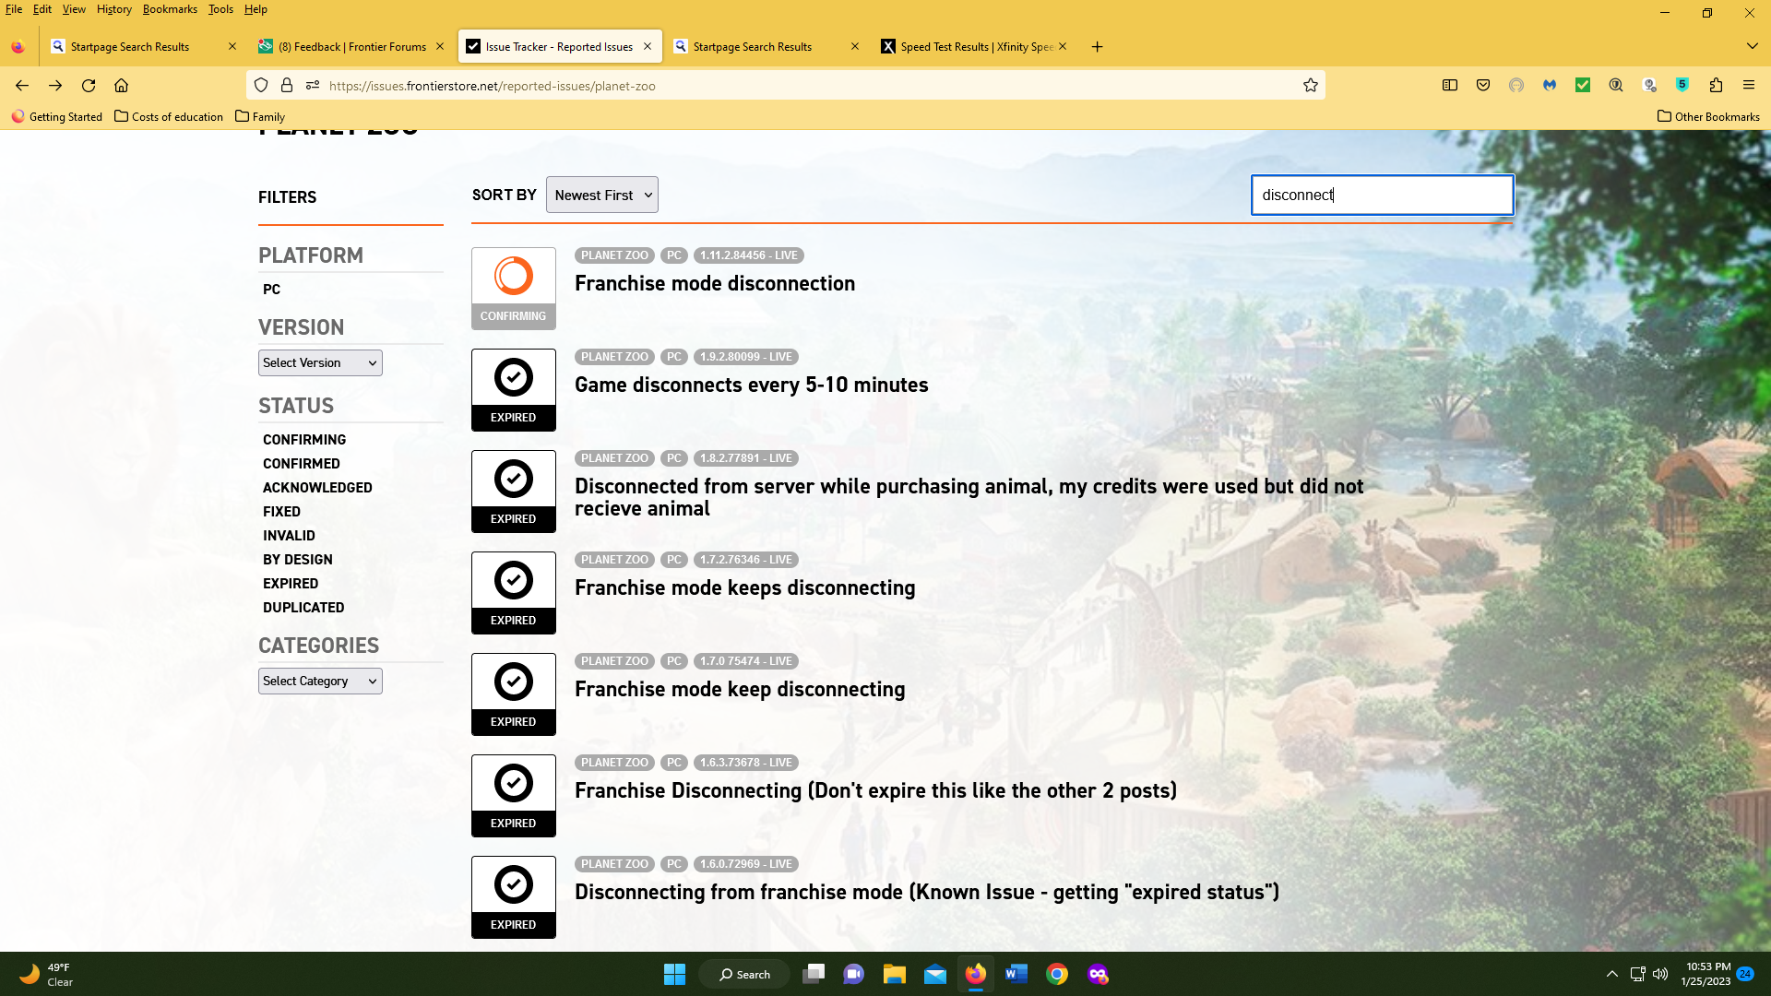Click the taskbar Search box
This screenshot has height=996, width=1771.
pyautogui.click(x=743, y=974)
